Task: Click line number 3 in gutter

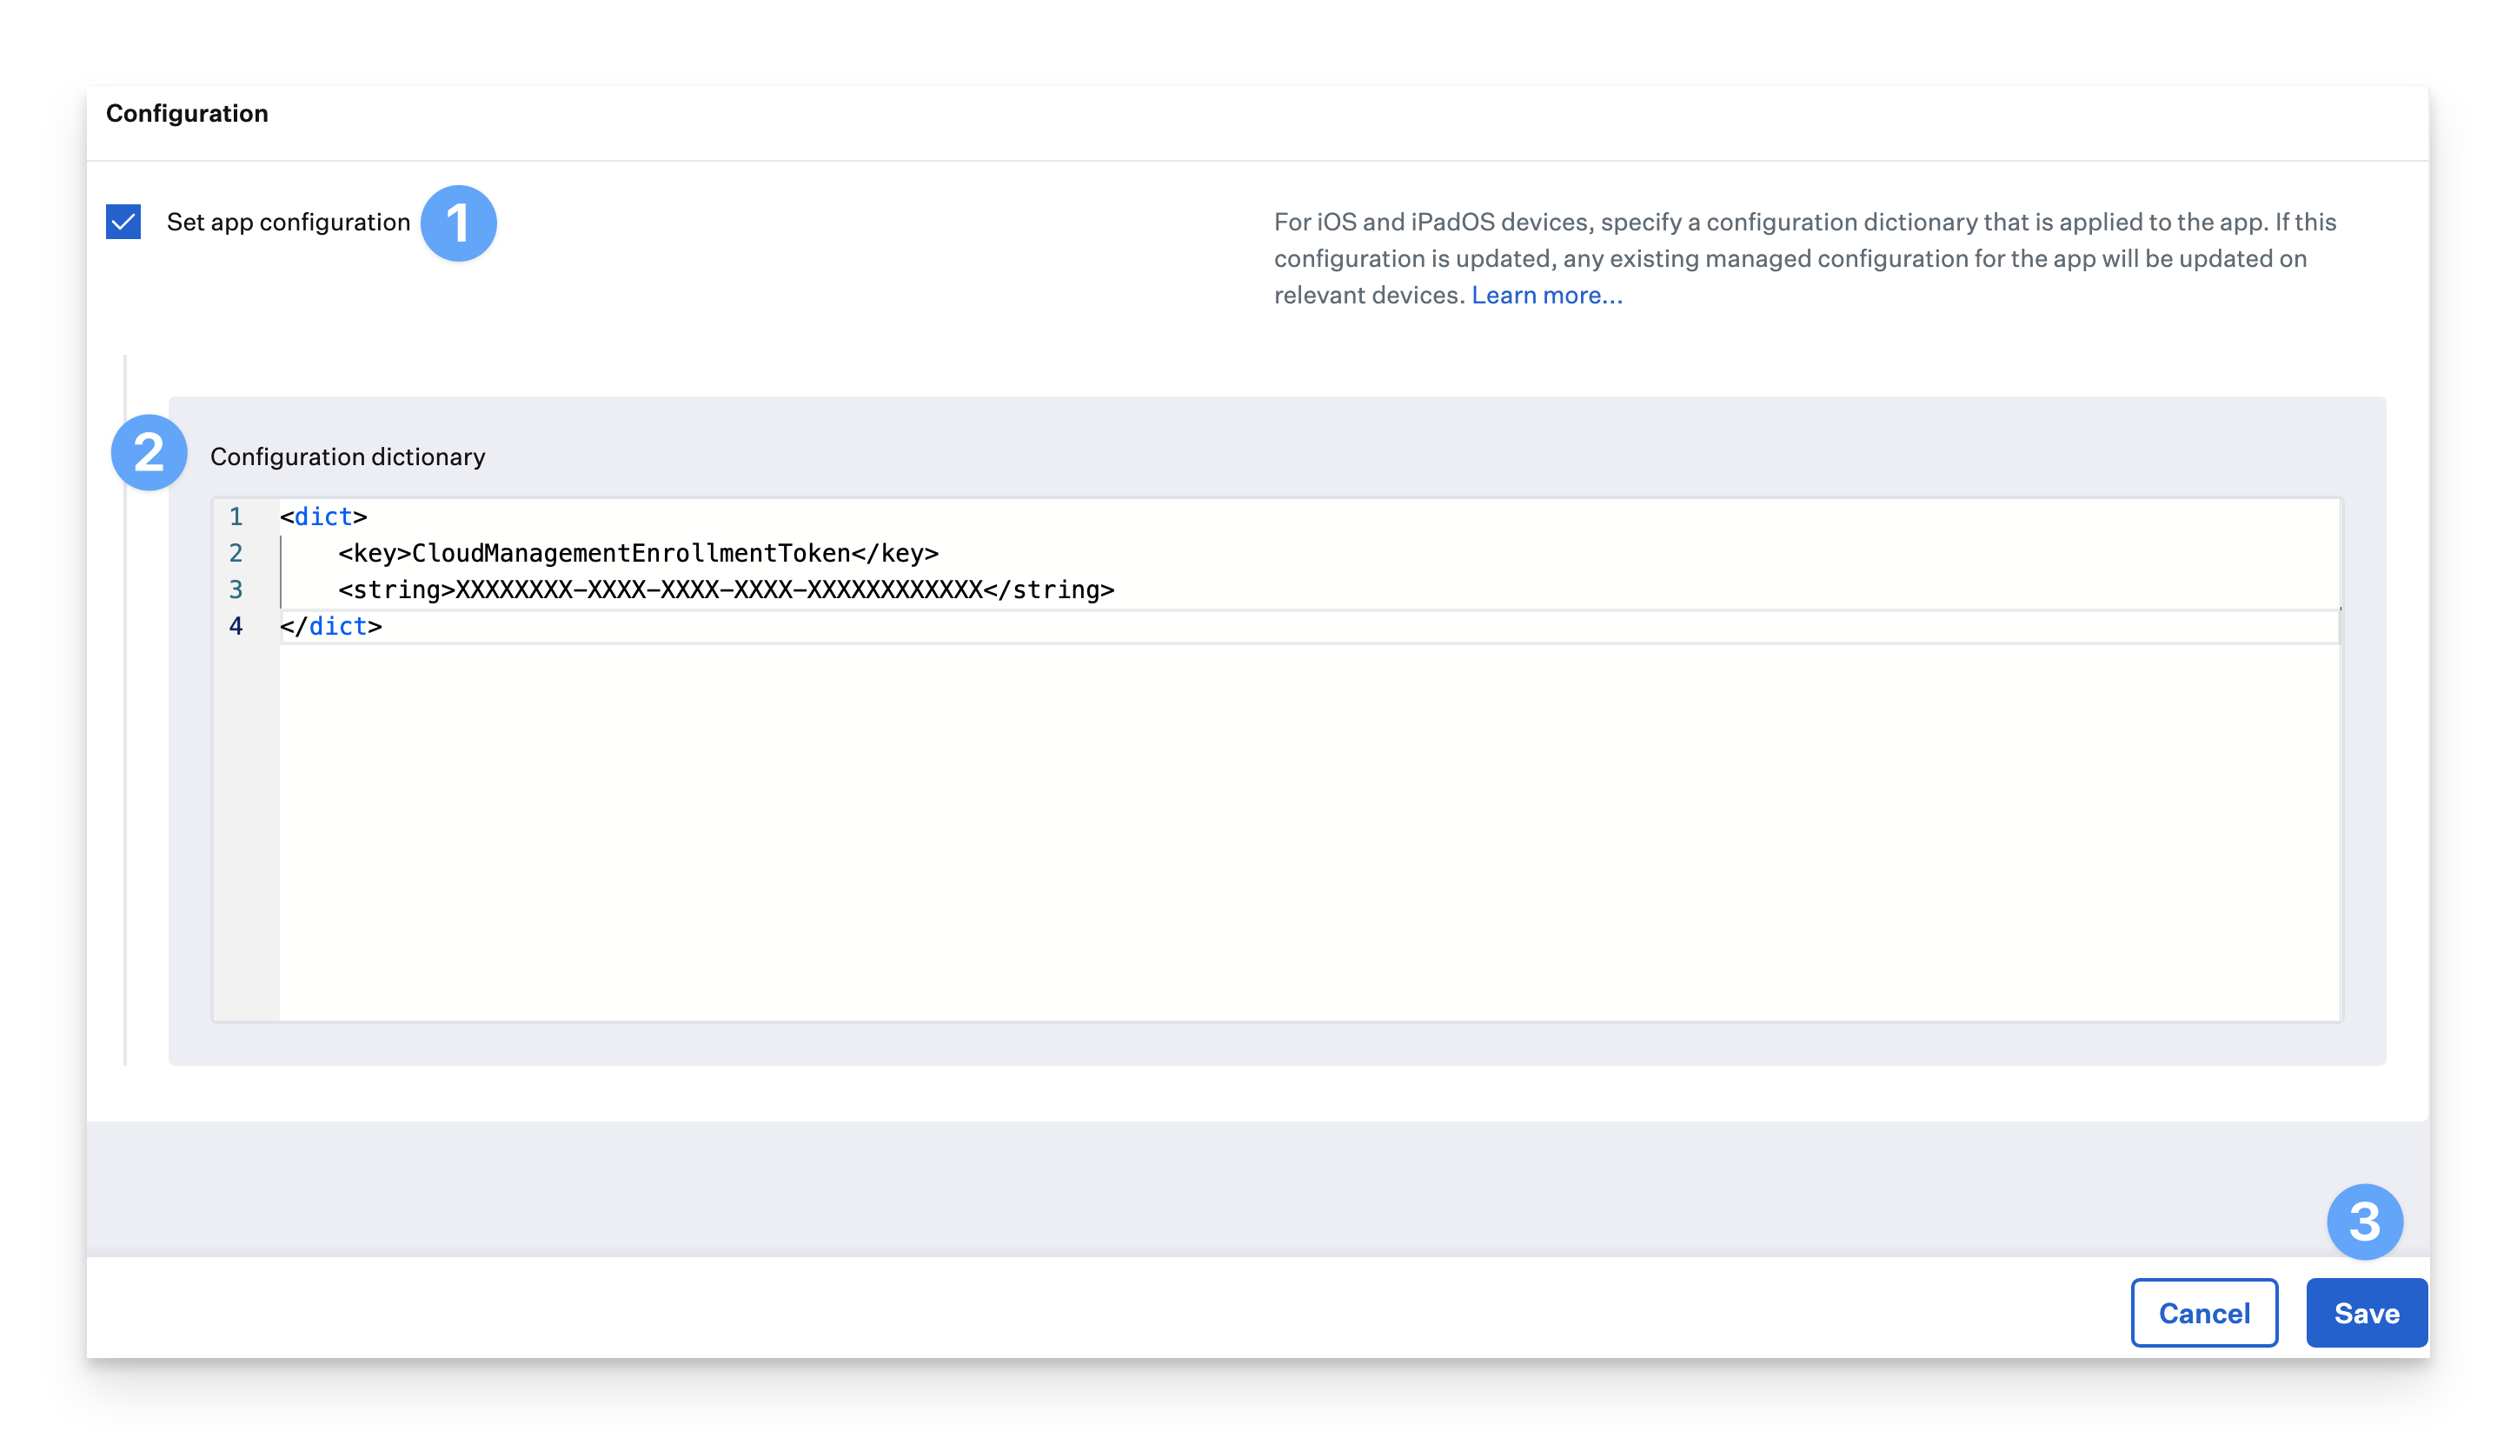Action: (x=236, y=589)
